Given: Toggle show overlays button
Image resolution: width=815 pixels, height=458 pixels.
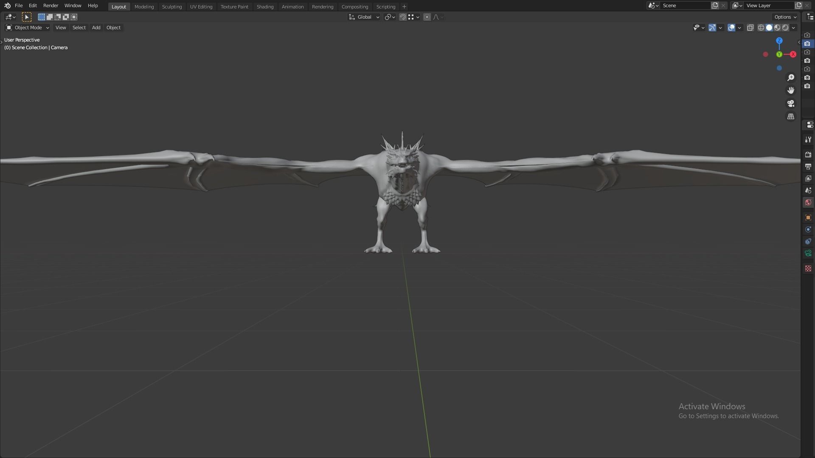Looking at the screenshot, I should [731, 28].
